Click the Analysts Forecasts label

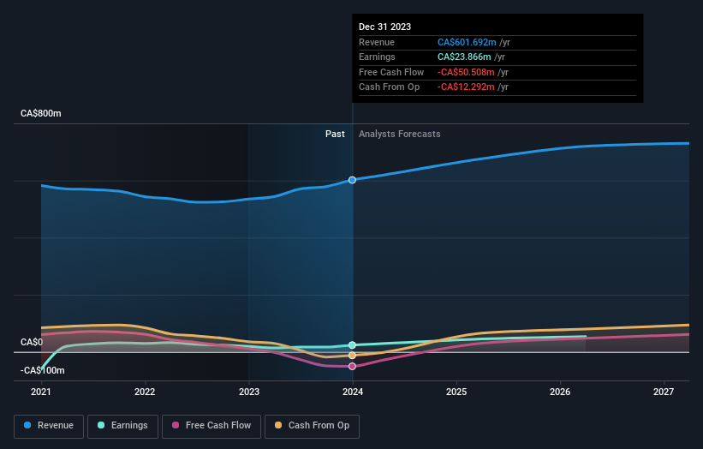point(400,135)
